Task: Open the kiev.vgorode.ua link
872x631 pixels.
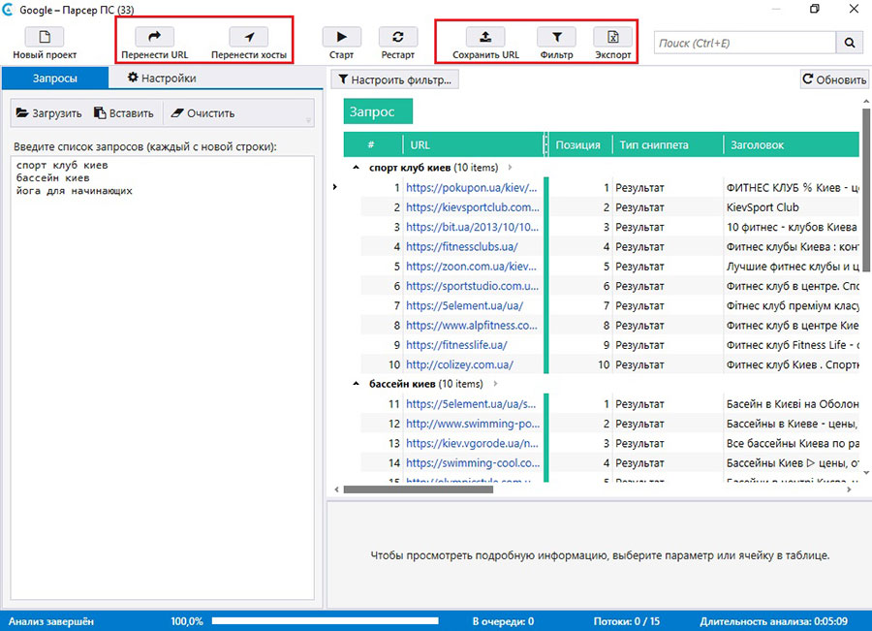Action: [x=472, y=444]
